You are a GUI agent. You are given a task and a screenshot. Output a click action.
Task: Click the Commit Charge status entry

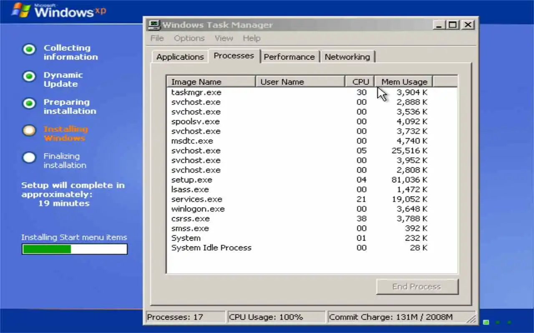[x=396, y=317]
